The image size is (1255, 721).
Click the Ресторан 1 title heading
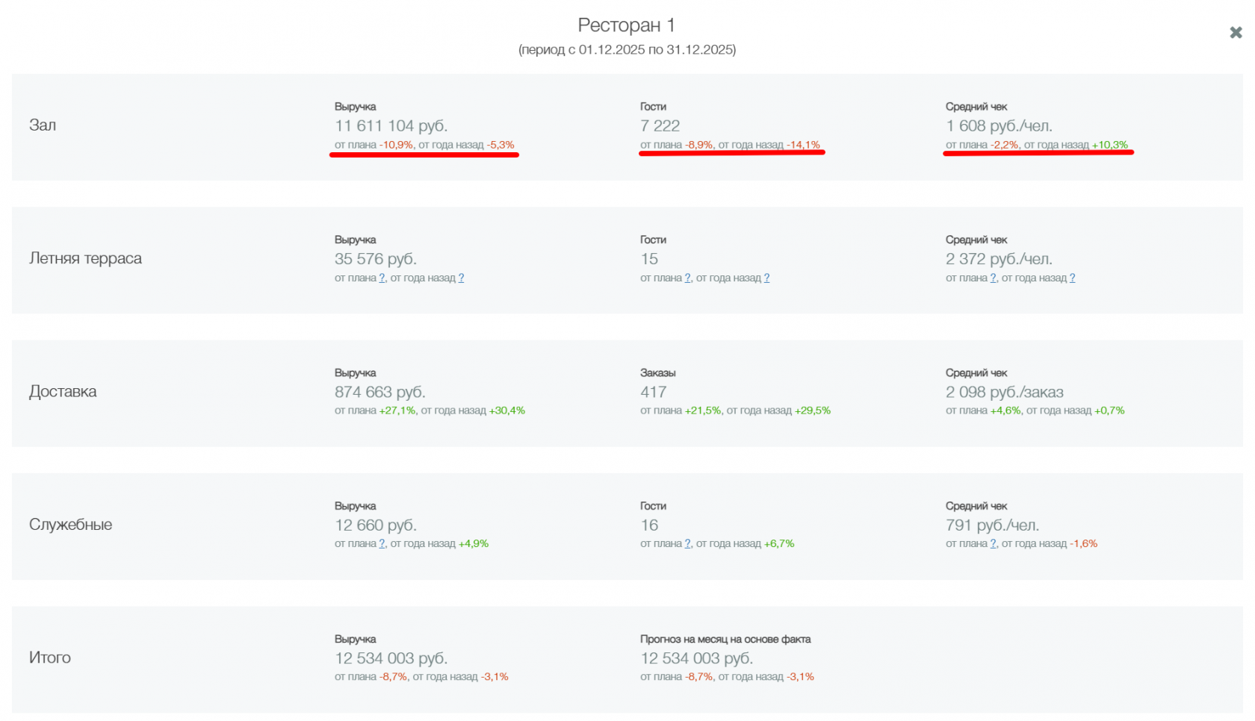[x=627, y=25]
